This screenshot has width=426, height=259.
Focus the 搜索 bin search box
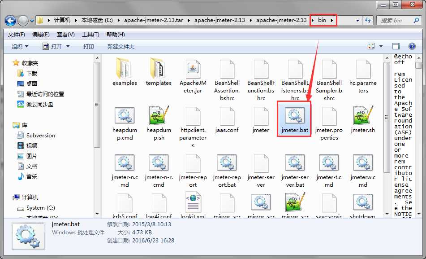(x=399, y=21)
